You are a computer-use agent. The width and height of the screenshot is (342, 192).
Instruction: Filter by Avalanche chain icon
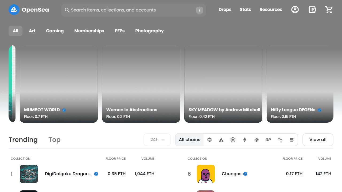pyautogui.click(x=221, y=140)
